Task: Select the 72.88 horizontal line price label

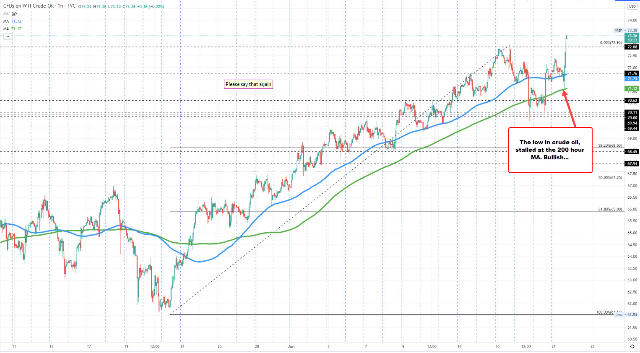Action: [x=632, y=47]
